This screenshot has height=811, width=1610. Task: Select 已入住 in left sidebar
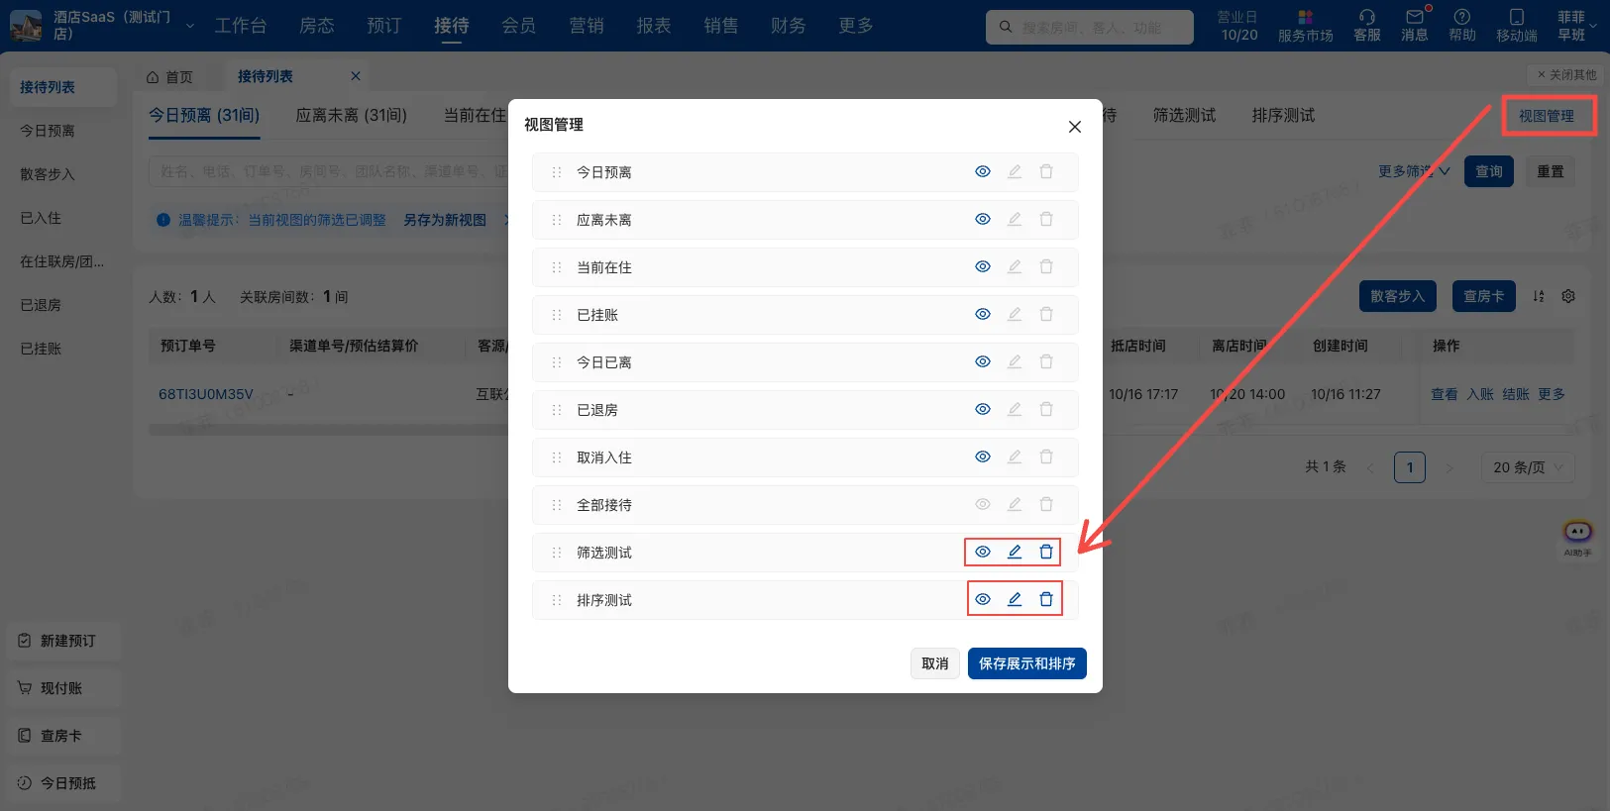point(41,218)
